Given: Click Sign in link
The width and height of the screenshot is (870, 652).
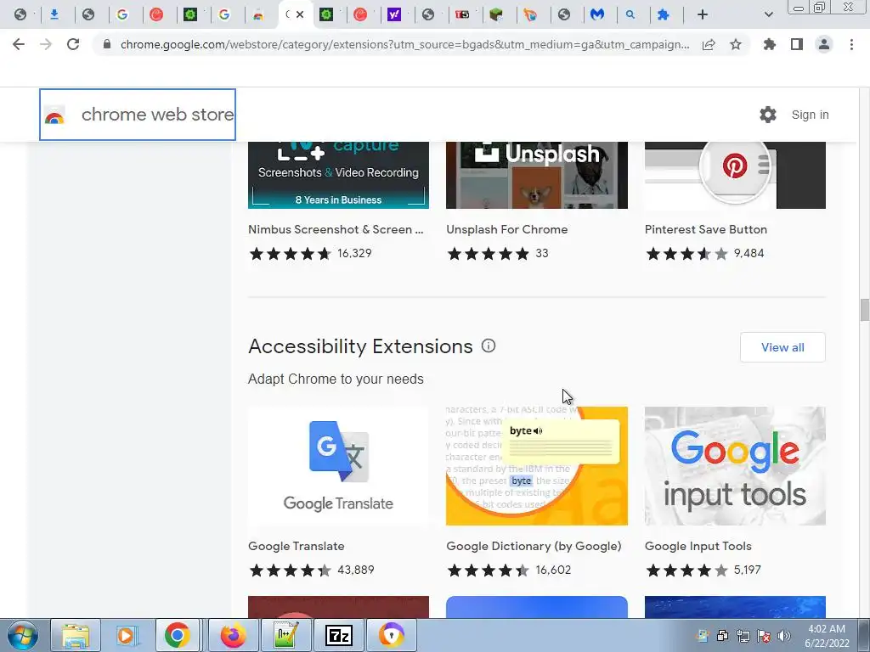Looking at the screenshot, I should coord(810,115).
